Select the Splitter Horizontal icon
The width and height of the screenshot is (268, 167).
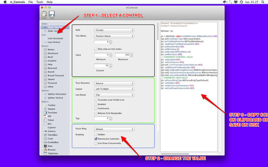(x=45, y=94)
